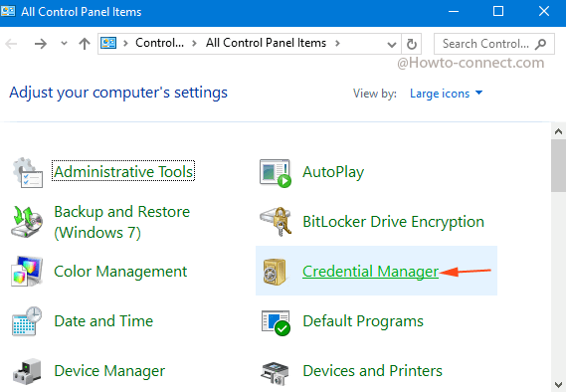This screenshot has height=392, width=566.
Task: Click the vertical scrollbar thumb
Action: click(x=558, y=166)
